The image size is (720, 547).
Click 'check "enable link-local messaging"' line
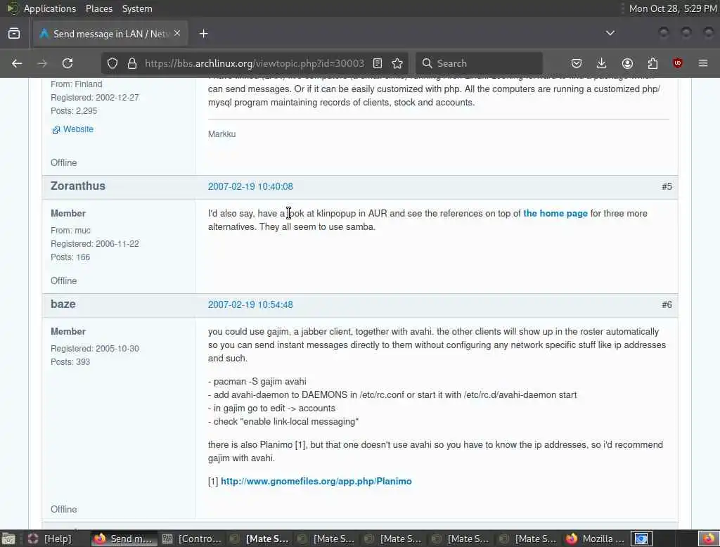pos(283,422)
